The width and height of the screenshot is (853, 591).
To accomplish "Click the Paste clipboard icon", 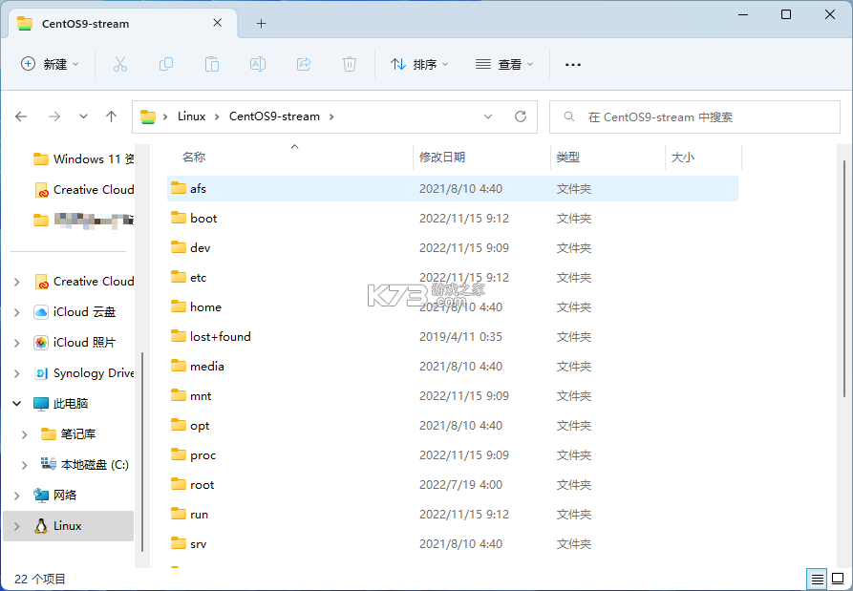I will point(212,64).
